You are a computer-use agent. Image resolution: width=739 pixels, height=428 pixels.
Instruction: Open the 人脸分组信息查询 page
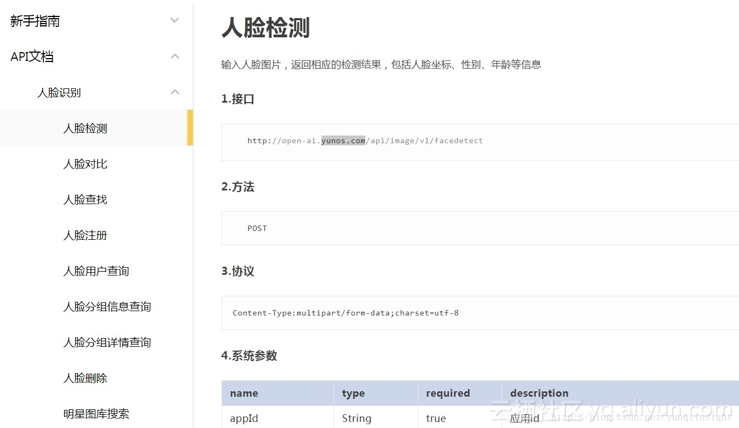107,306
